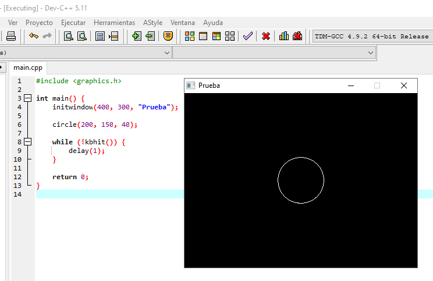The image size is (433, 281).
Task: Click '#include' on line 1
Action: click(52, 81)
